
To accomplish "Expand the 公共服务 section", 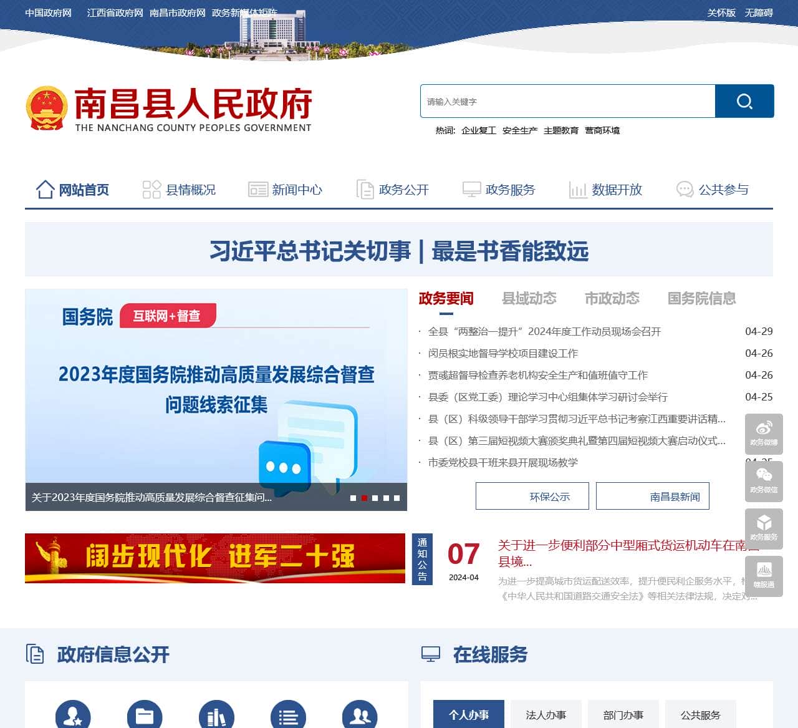I will pyautogui.click(x=702, y=715).
